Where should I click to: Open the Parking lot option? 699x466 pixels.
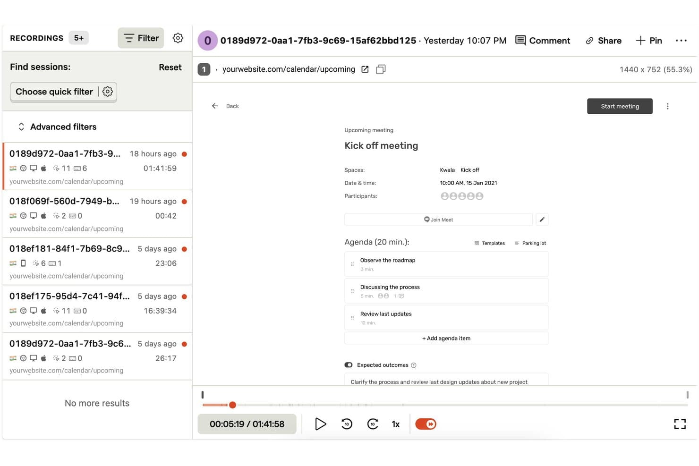(x=530, y=243)
